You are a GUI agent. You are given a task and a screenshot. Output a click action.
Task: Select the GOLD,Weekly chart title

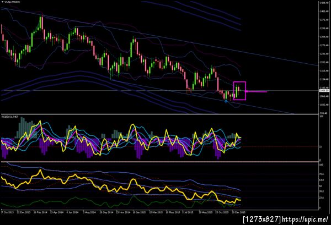(x=12, y=2)
